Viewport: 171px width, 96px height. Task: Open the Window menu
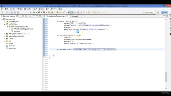click(54, 9)
